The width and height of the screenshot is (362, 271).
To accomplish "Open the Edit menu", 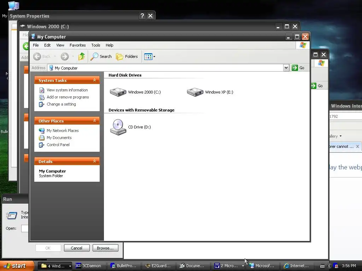I will click(47, 45).
